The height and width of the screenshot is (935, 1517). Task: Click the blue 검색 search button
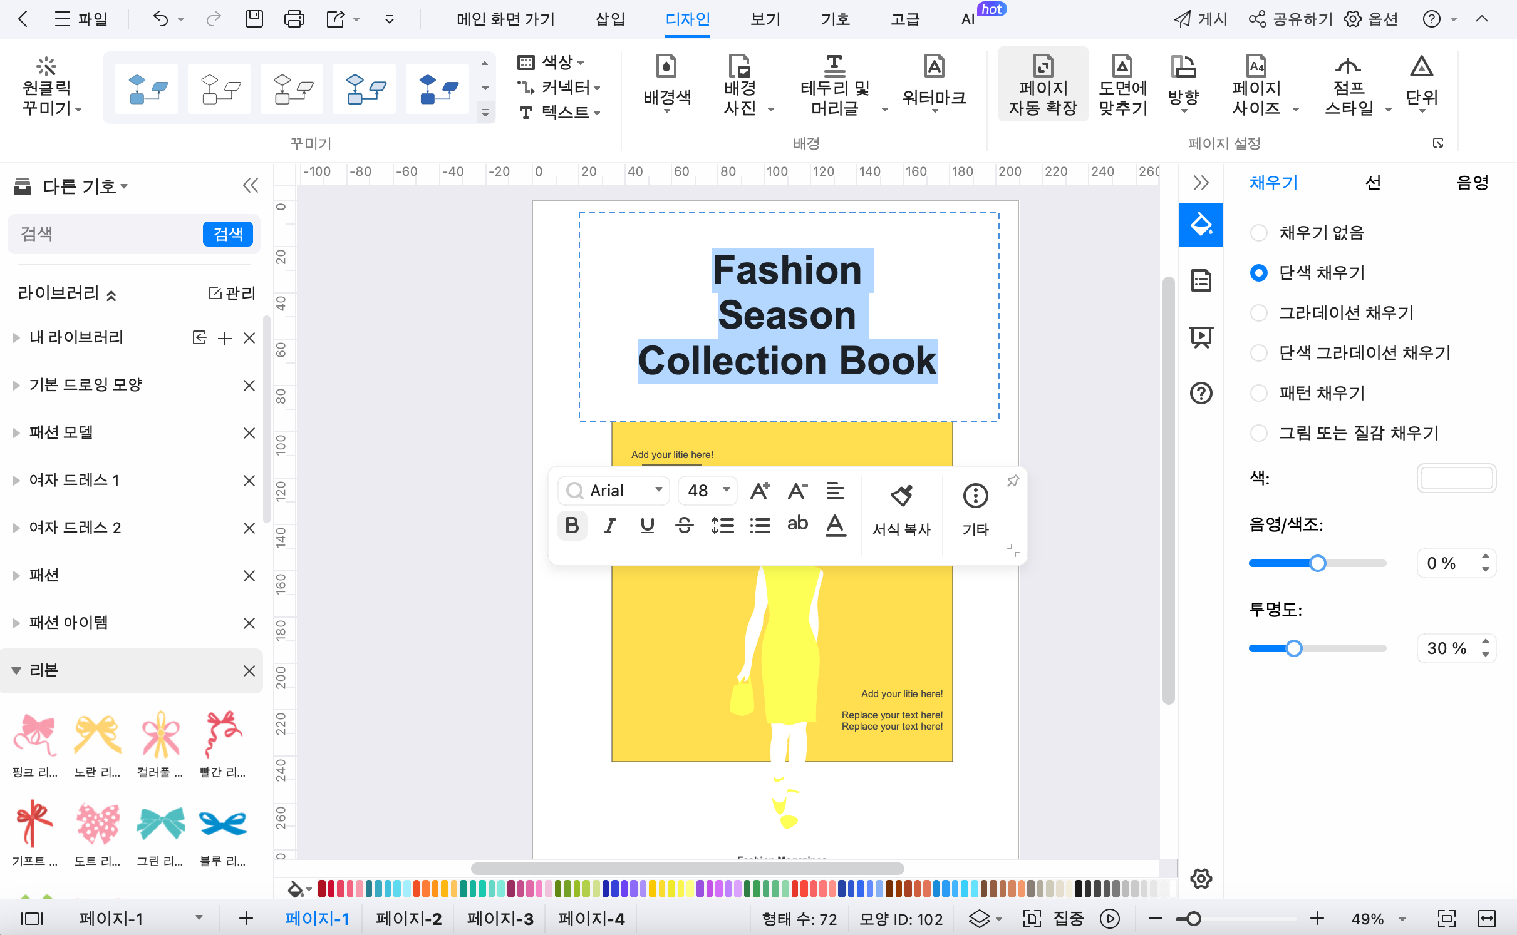point(228,234)
